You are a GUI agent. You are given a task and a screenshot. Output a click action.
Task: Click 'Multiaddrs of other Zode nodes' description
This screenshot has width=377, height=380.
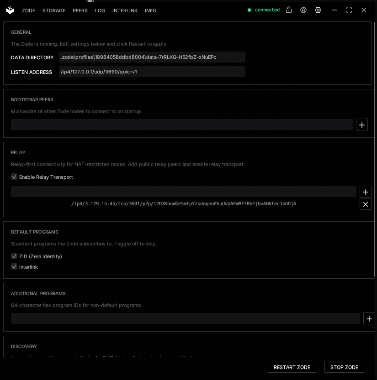coord(77,111)
